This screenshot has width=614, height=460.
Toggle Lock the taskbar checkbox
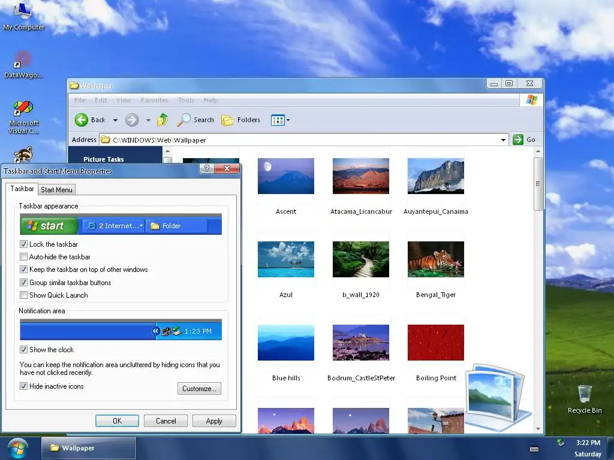23,244
